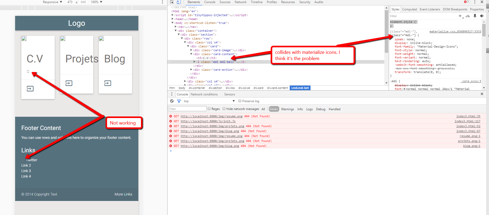This screenshot has width=489, height=215.
Task: Filter console to Warnings
Action: point(288,109)
